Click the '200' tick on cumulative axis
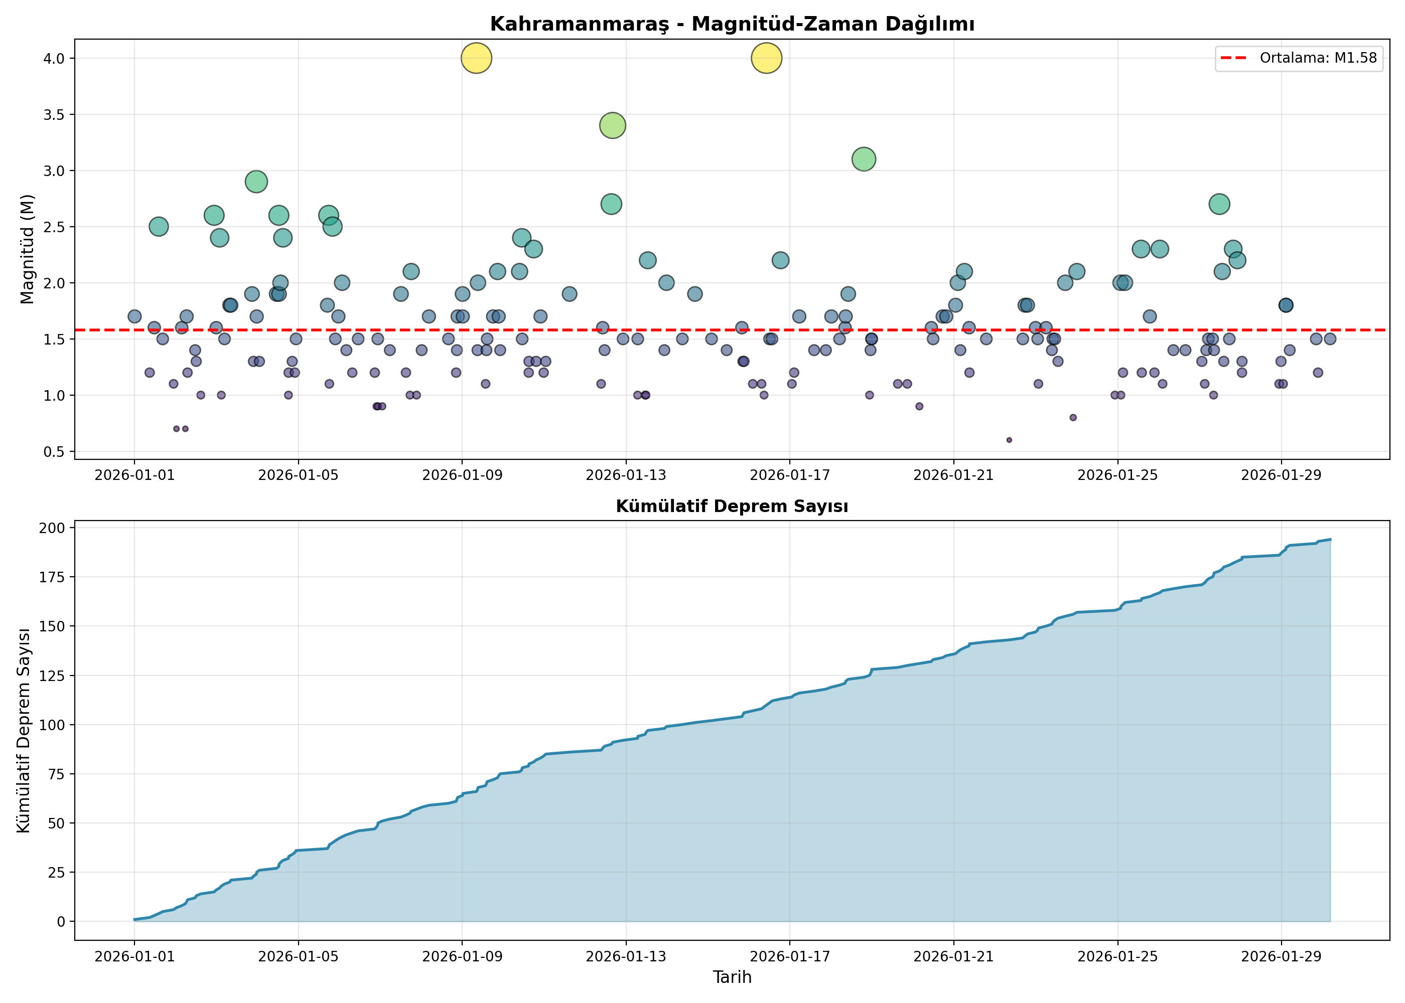Viewport: 1405px width, 1003px height. (x=52, y=528)
